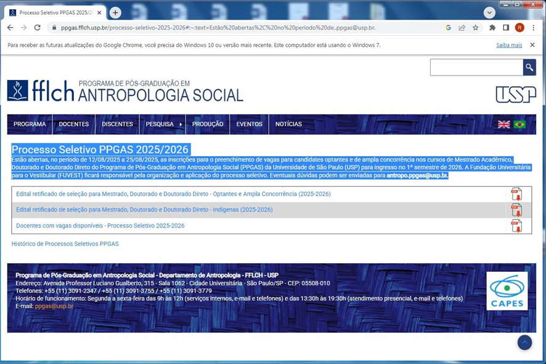Click the scroll-to-top arrow button
This screenshot has width=546, height=364.
(x=524, y=342)
